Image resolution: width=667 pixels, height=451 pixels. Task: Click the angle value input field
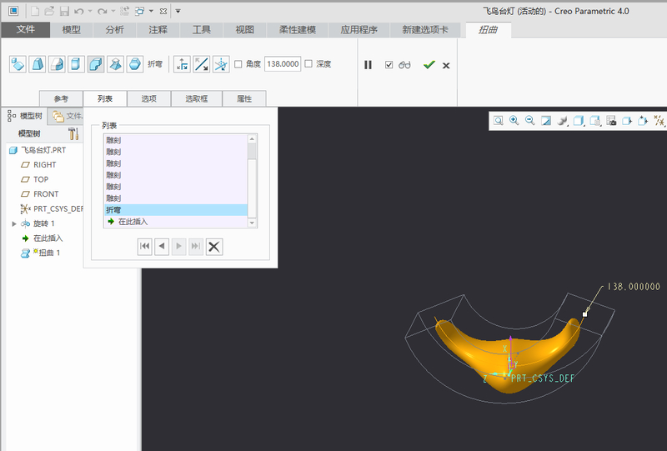(x=283, y=64)
